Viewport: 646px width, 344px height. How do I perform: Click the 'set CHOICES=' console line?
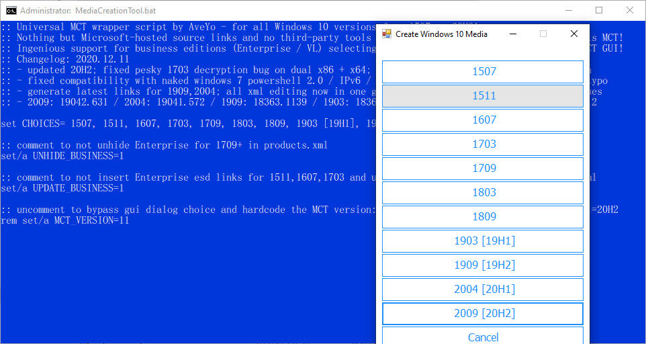189,124
